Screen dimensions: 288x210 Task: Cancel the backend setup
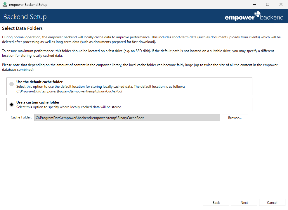[272, 202]
